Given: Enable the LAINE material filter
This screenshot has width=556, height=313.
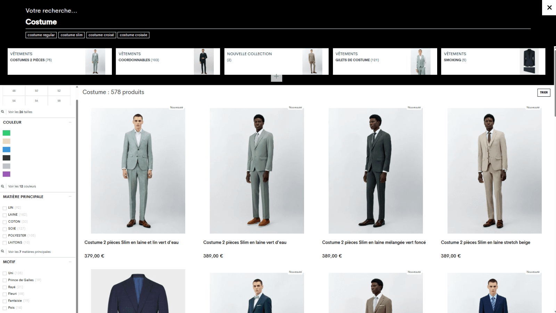Looking at the screenshot, I should [x=4, y=215].
